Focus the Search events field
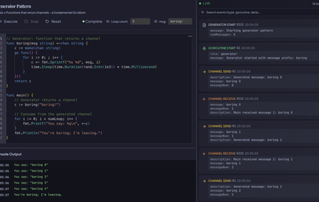Image resolution: width=319 pixels, height=202 pixels. (x=259, y=12)
